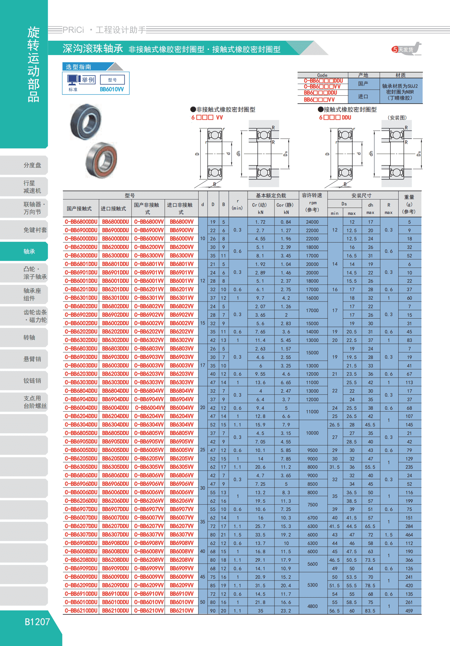Image resolution: width=450 pixels, height=646 pixels.
Task: Click the page number B1207
Action: [x=37, y=622]
